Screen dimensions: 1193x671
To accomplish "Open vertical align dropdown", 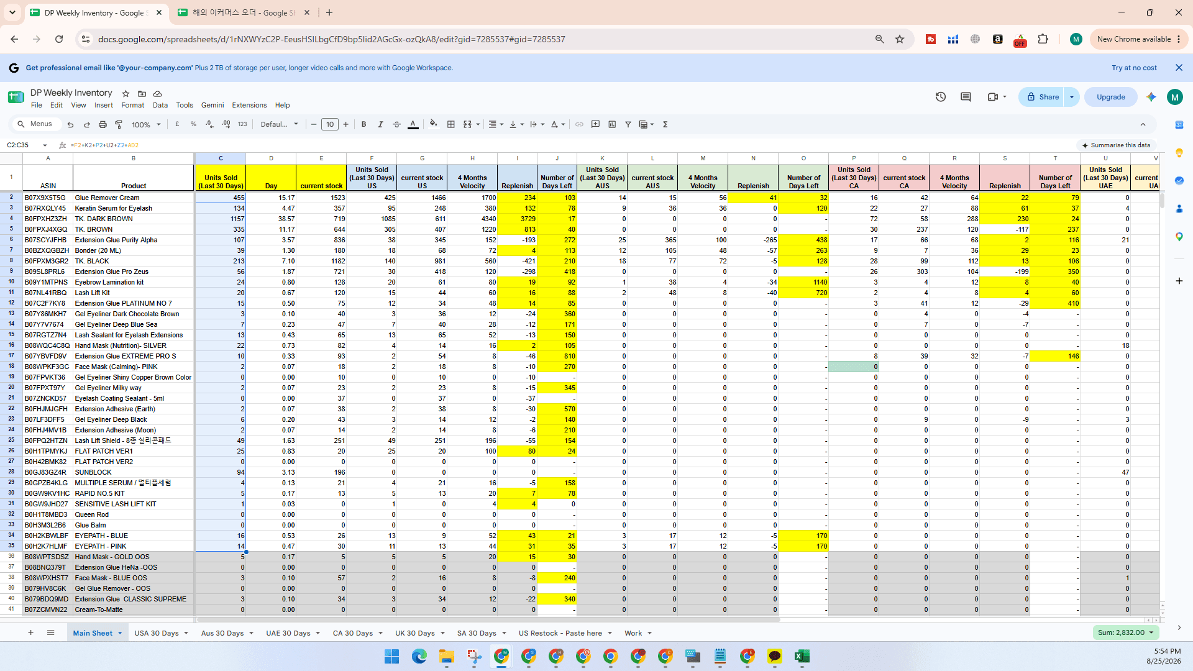I will (x=516, y=124).
